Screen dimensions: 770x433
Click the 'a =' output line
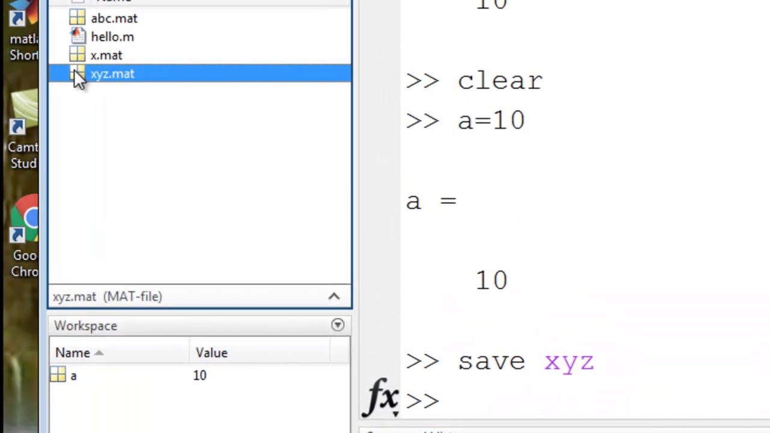pos(432,201)
